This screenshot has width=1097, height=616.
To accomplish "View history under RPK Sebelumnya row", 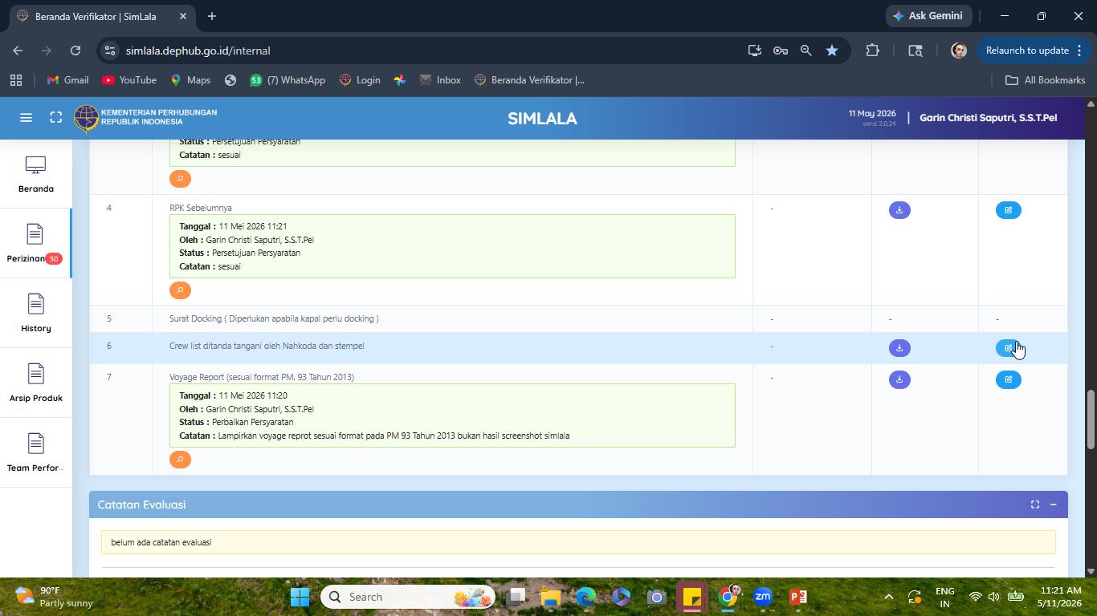I will click(x=180, y=290).
